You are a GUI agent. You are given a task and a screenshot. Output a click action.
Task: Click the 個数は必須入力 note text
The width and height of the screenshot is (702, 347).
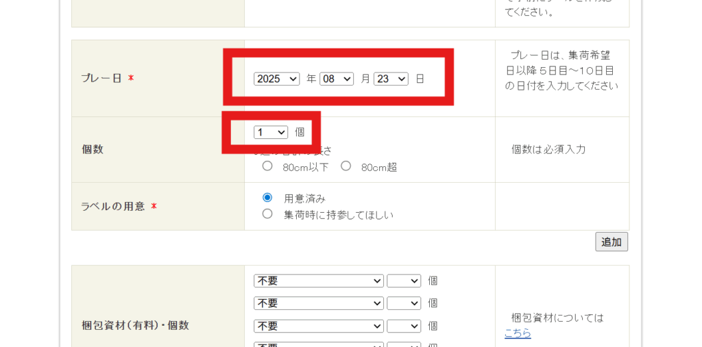point(548,149)
